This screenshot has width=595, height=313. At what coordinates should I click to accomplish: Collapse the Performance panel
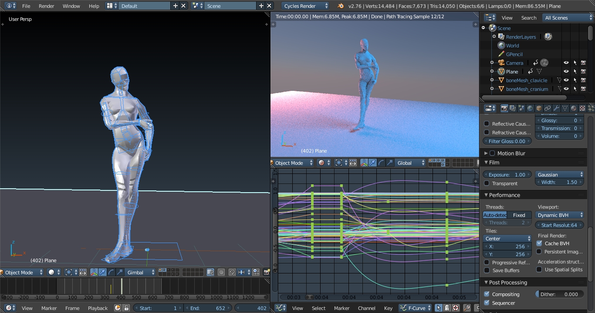pos(501,195)
